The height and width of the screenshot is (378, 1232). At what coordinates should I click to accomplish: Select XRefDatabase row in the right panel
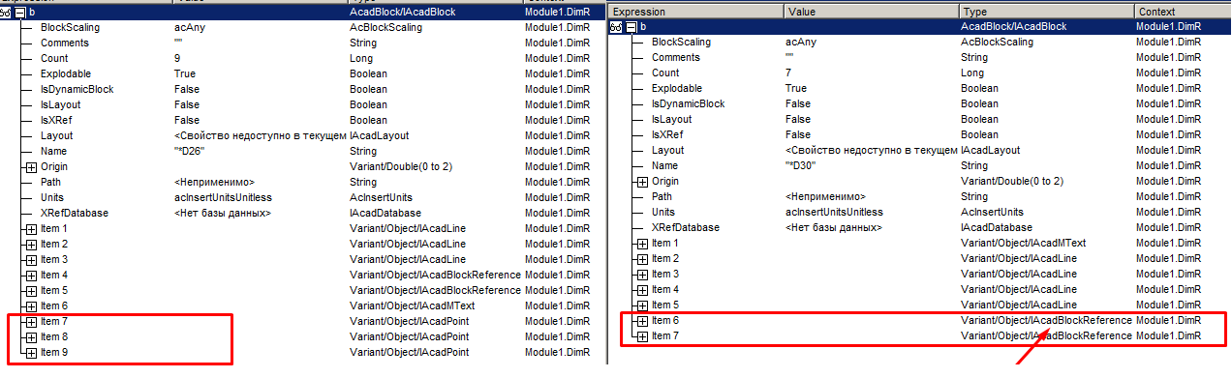click(920, 227)
